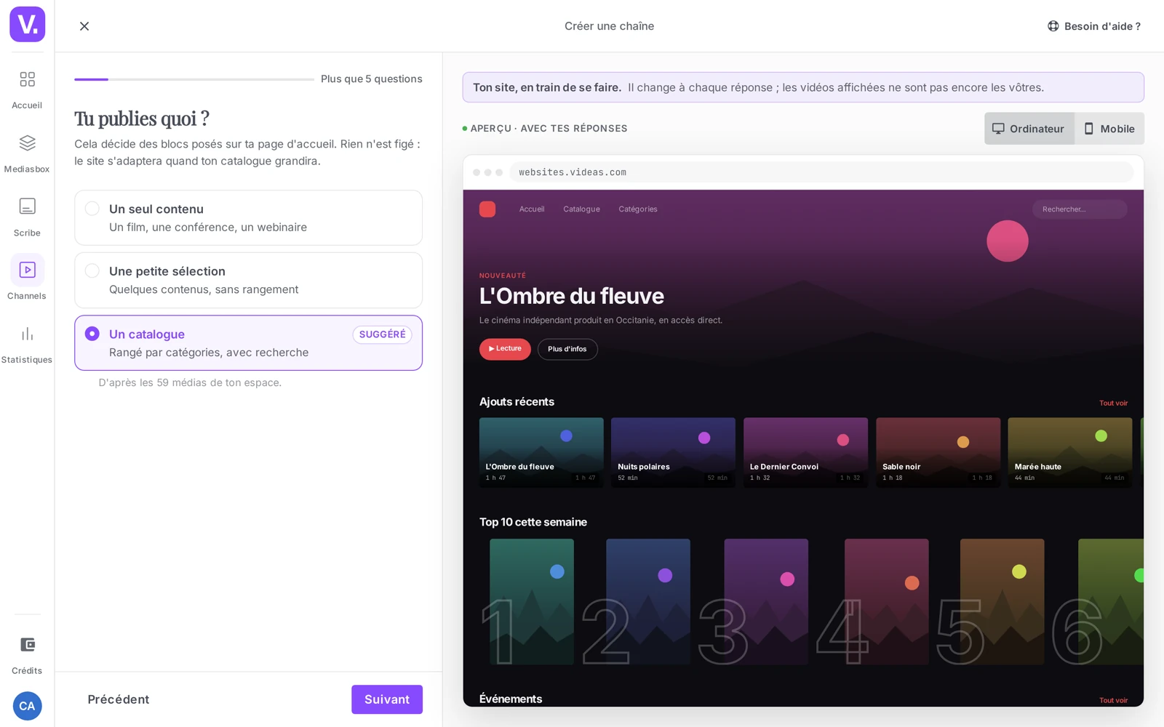Open the Top 10 poster number 5
Screen dimensions: 1164x727
[x=1002, y=602]
